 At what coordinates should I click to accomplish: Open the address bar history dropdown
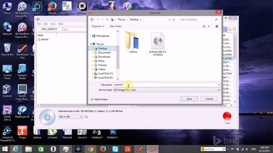coord(169,20)
